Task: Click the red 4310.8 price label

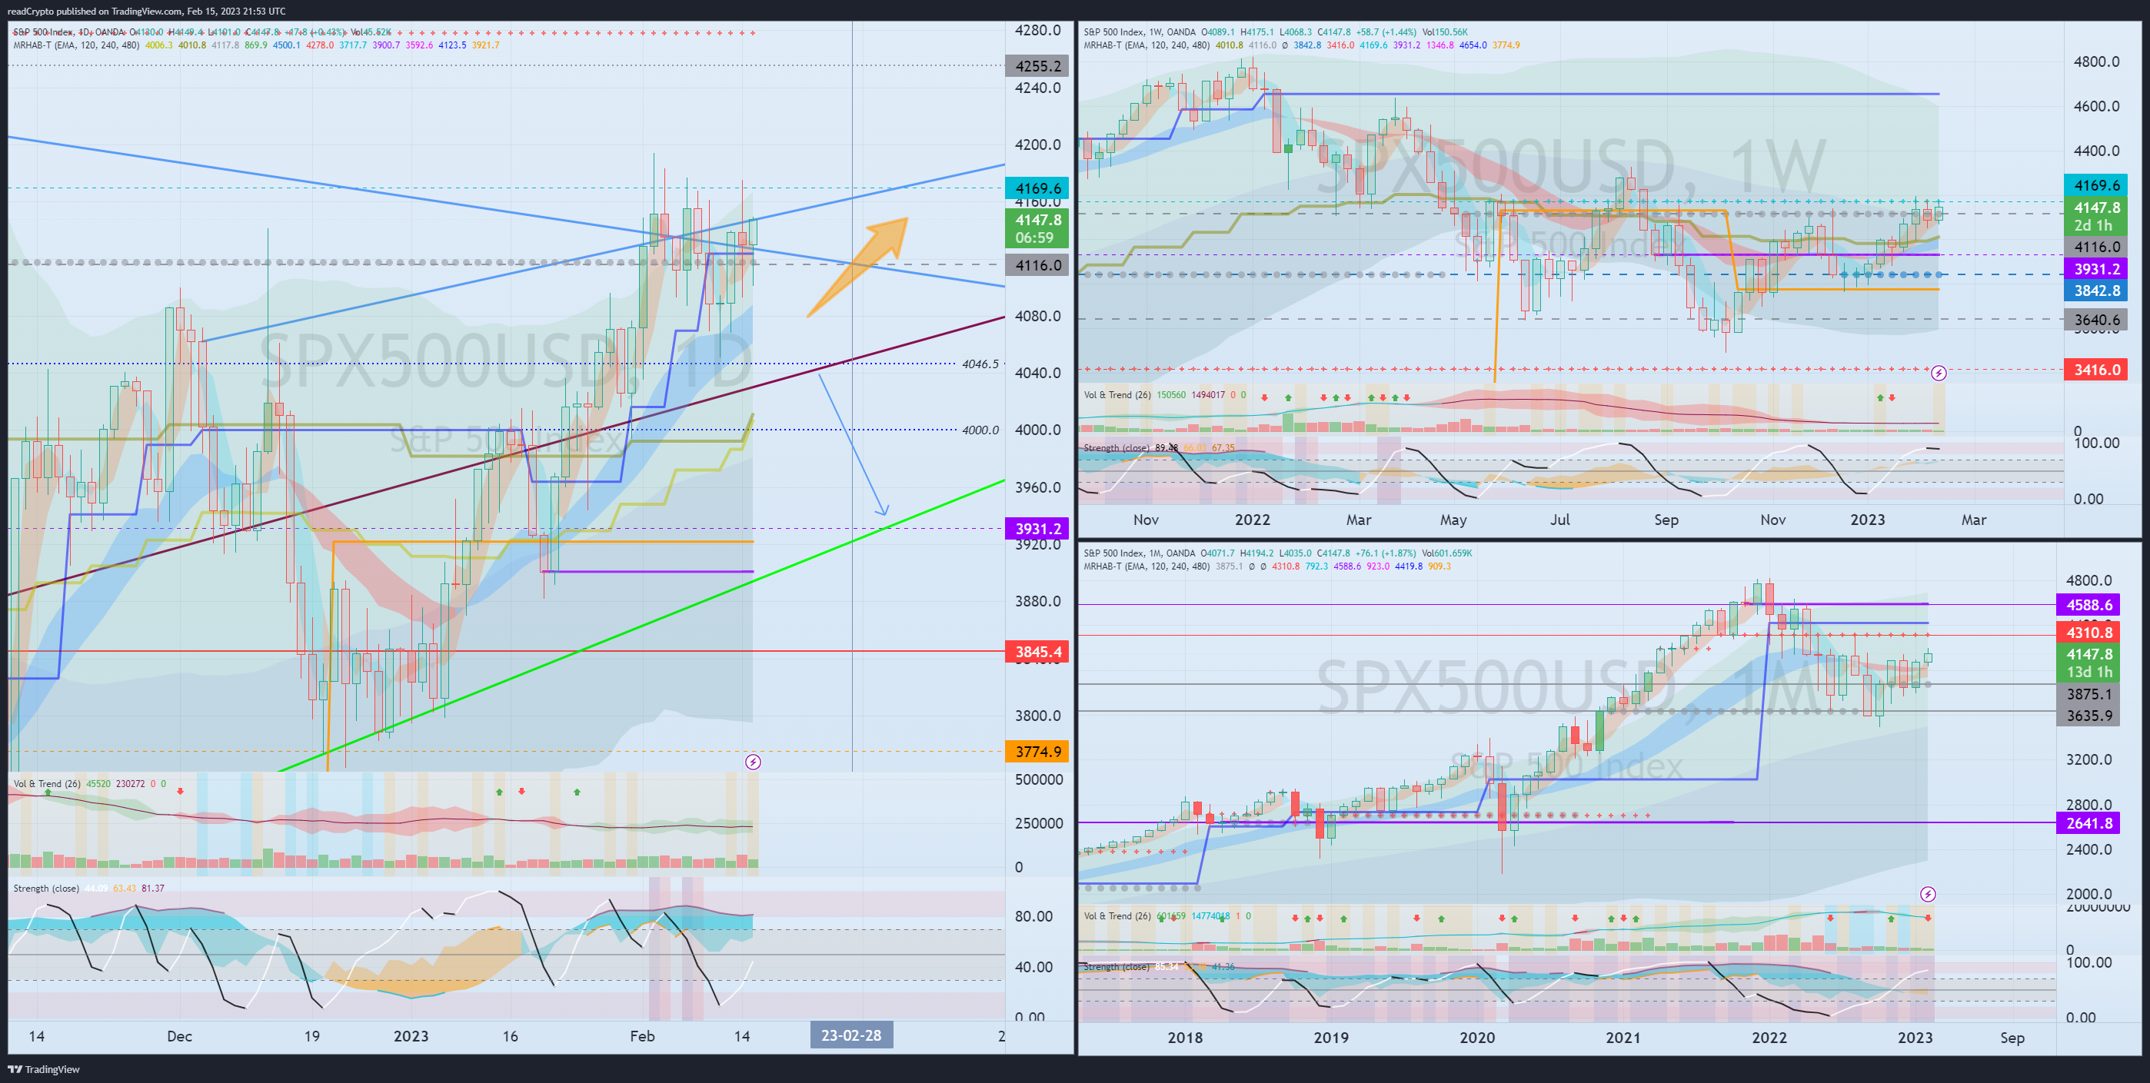Action: [2088, 633]
